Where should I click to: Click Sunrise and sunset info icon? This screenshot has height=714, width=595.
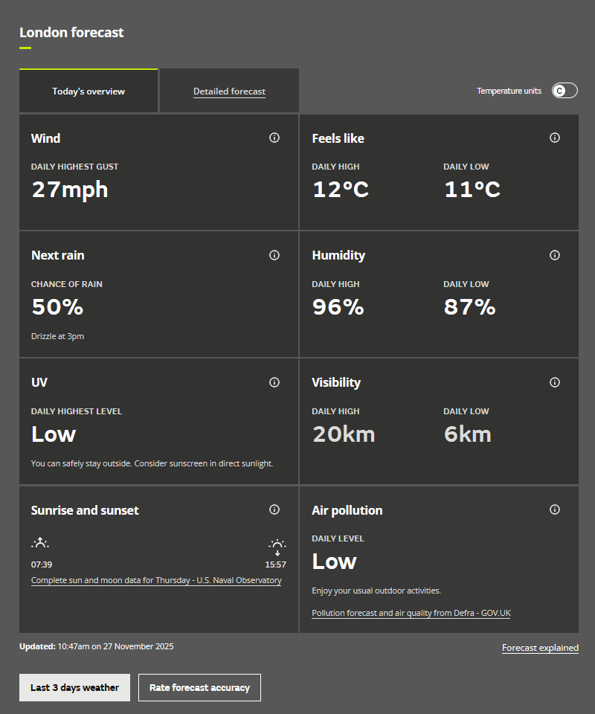pyautogui.click(x=274, y=509)
